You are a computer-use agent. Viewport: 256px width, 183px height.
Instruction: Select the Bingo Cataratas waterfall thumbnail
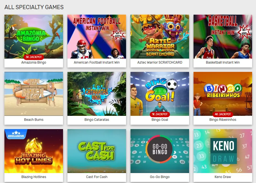click(97, 94)
